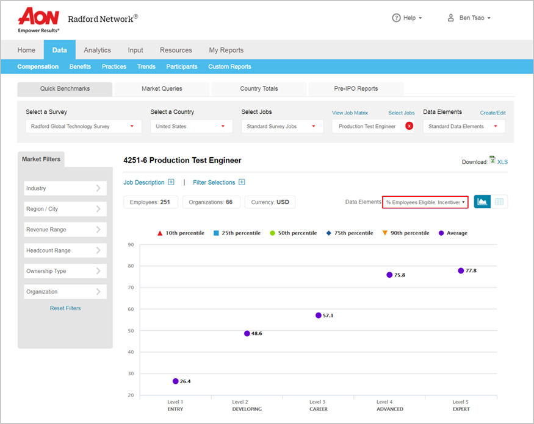Click the XLS download icon
The image size is (534, 424).
pyautogui.click(x=492, y=161)
